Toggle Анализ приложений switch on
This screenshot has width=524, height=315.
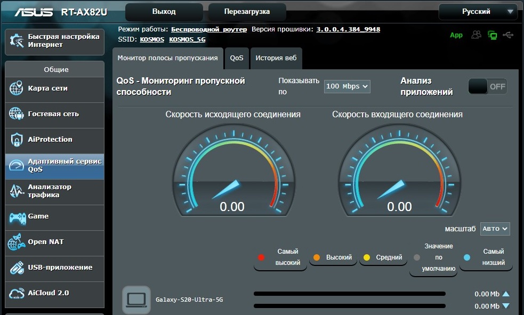[x=488, y=86]
